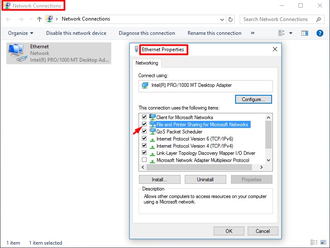This screenshot has width=330, height=248.
Task: Click the address bar Network Connections icon
Action: [x=50, y=19]
